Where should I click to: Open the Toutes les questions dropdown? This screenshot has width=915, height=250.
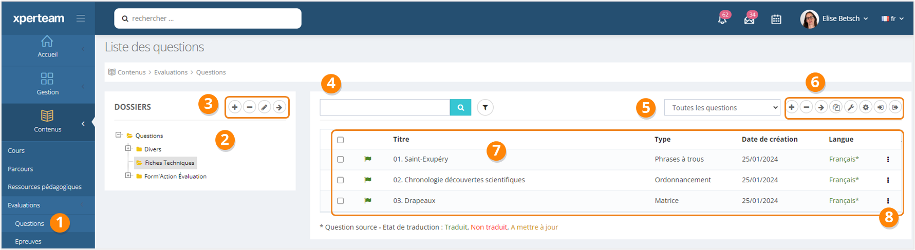click(x=722, y=108)
